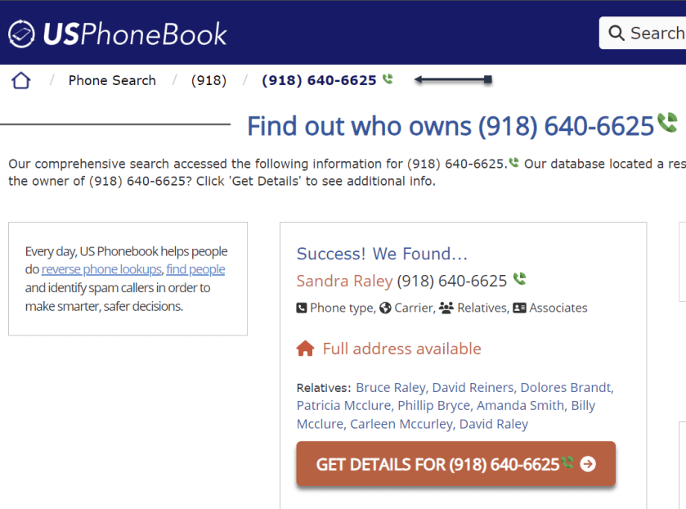Click phone icon next to breadcrumb number
This screenshot has width=686, height=509.
pos(388,79)
